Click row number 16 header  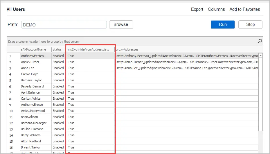tap(13, 148)
